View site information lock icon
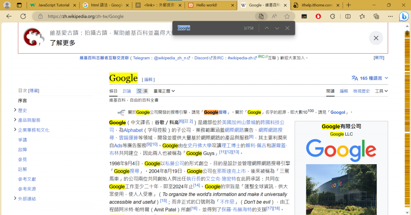This screenshot has width=411, height=215. (x=41, y=16)
